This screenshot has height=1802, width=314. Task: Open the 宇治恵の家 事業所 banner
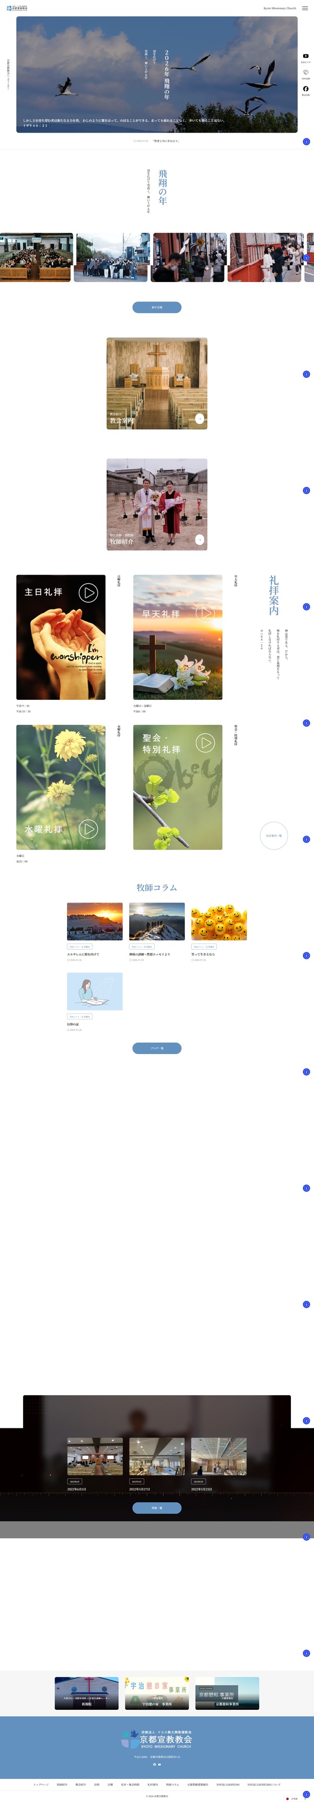[157, 1693]
